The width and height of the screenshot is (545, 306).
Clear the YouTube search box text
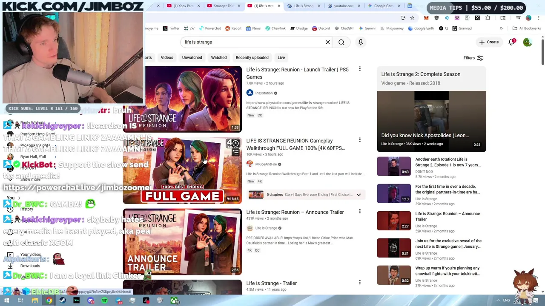coord(328,42)
